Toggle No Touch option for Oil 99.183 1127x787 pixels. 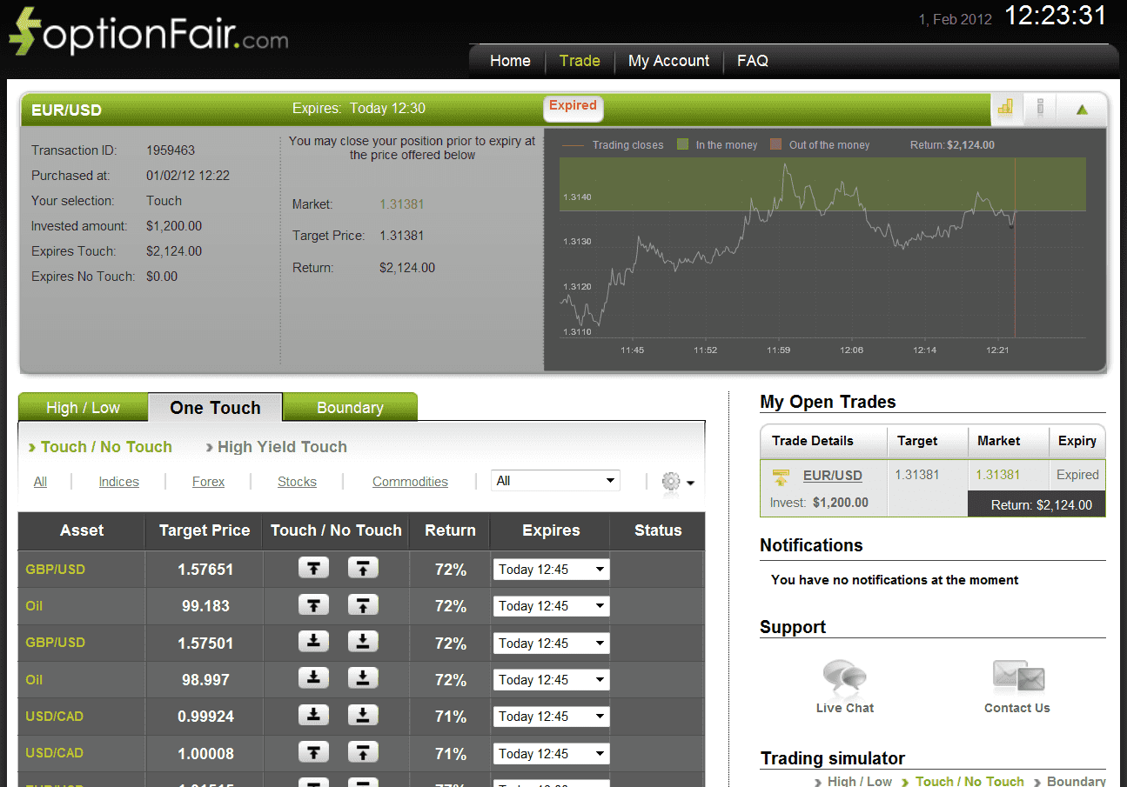363,605
